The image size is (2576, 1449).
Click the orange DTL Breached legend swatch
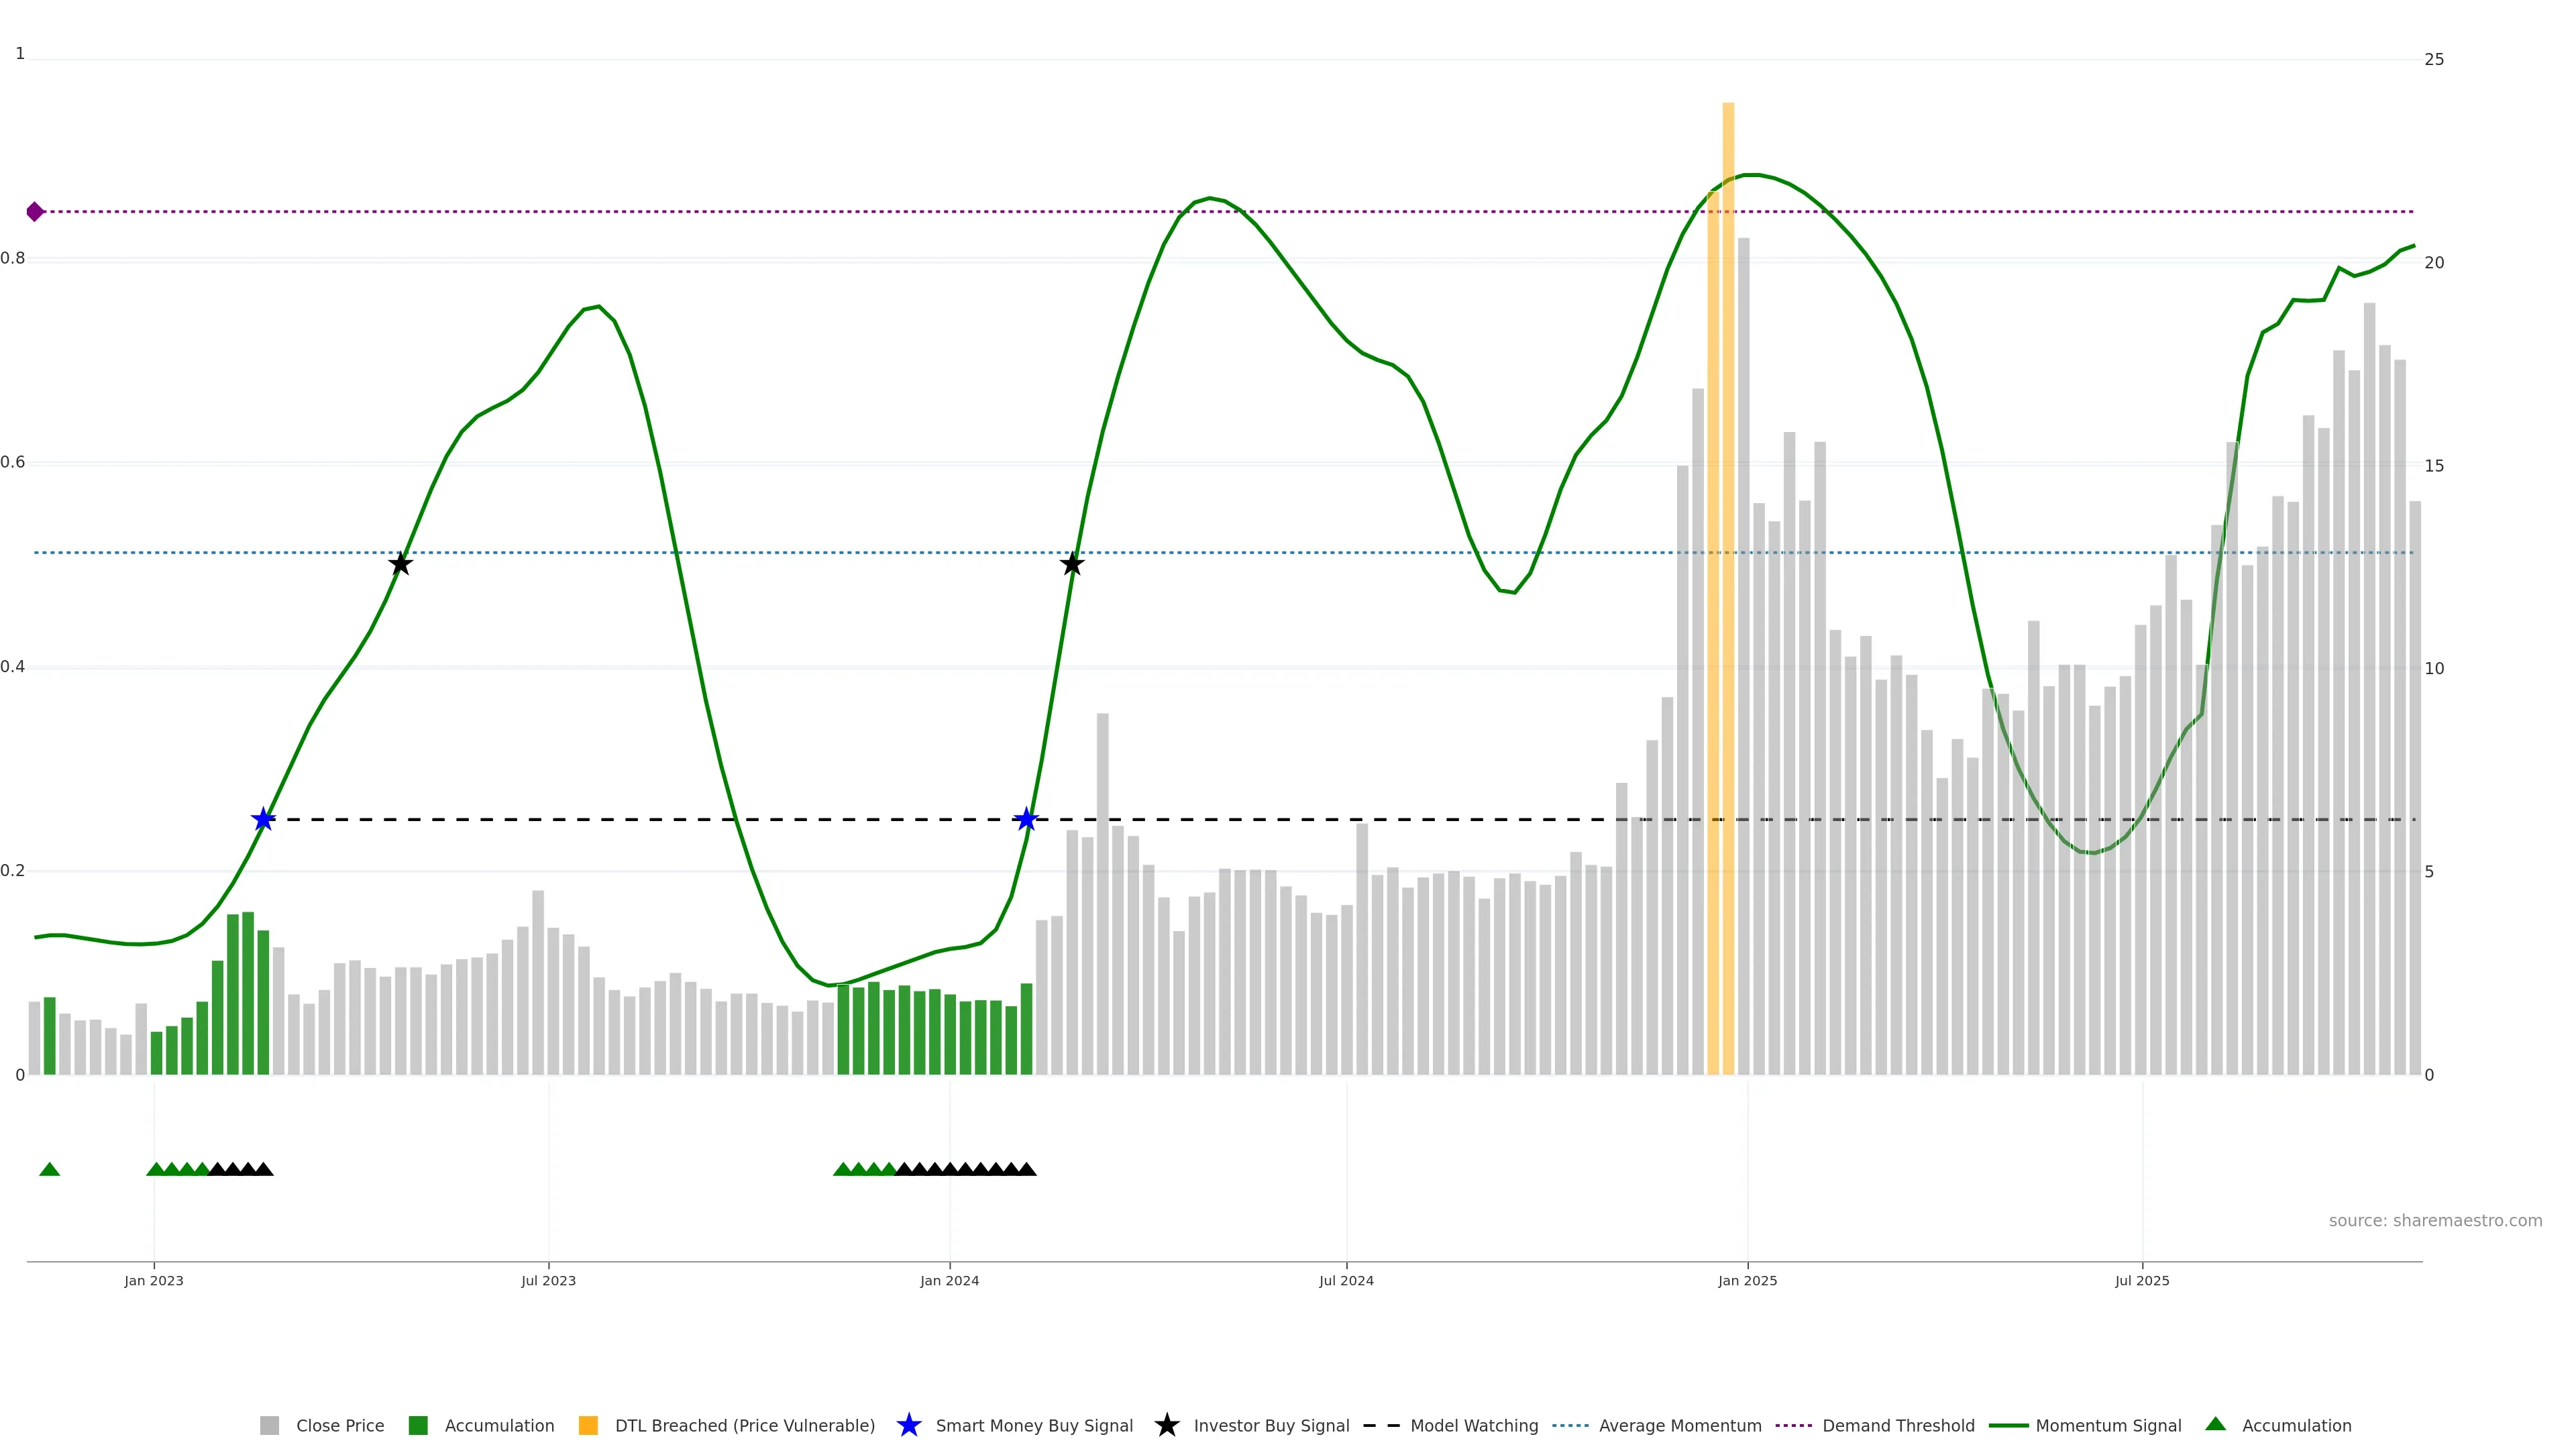point(588,1426)
